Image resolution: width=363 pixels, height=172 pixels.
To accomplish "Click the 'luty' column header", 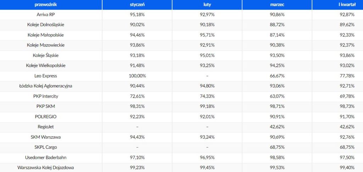I will [207, 5].
